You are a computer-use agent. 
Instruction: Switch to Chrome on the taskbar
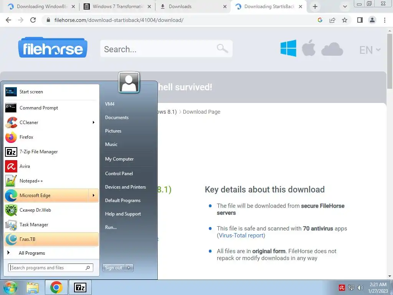click(x=56, y=287)
